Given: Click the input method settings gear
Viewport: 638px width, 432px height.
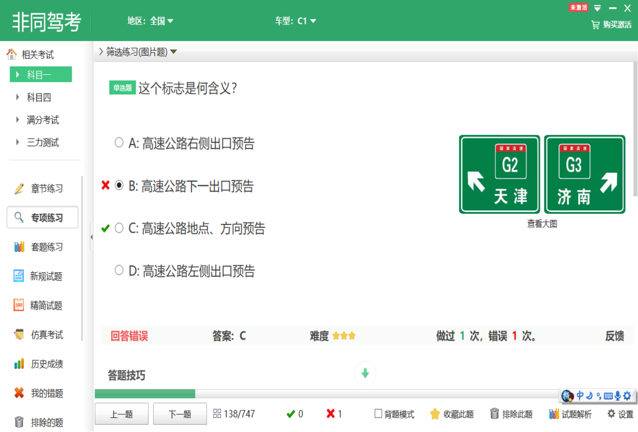Looking at the screenshot, I should [x=627, y=396].
